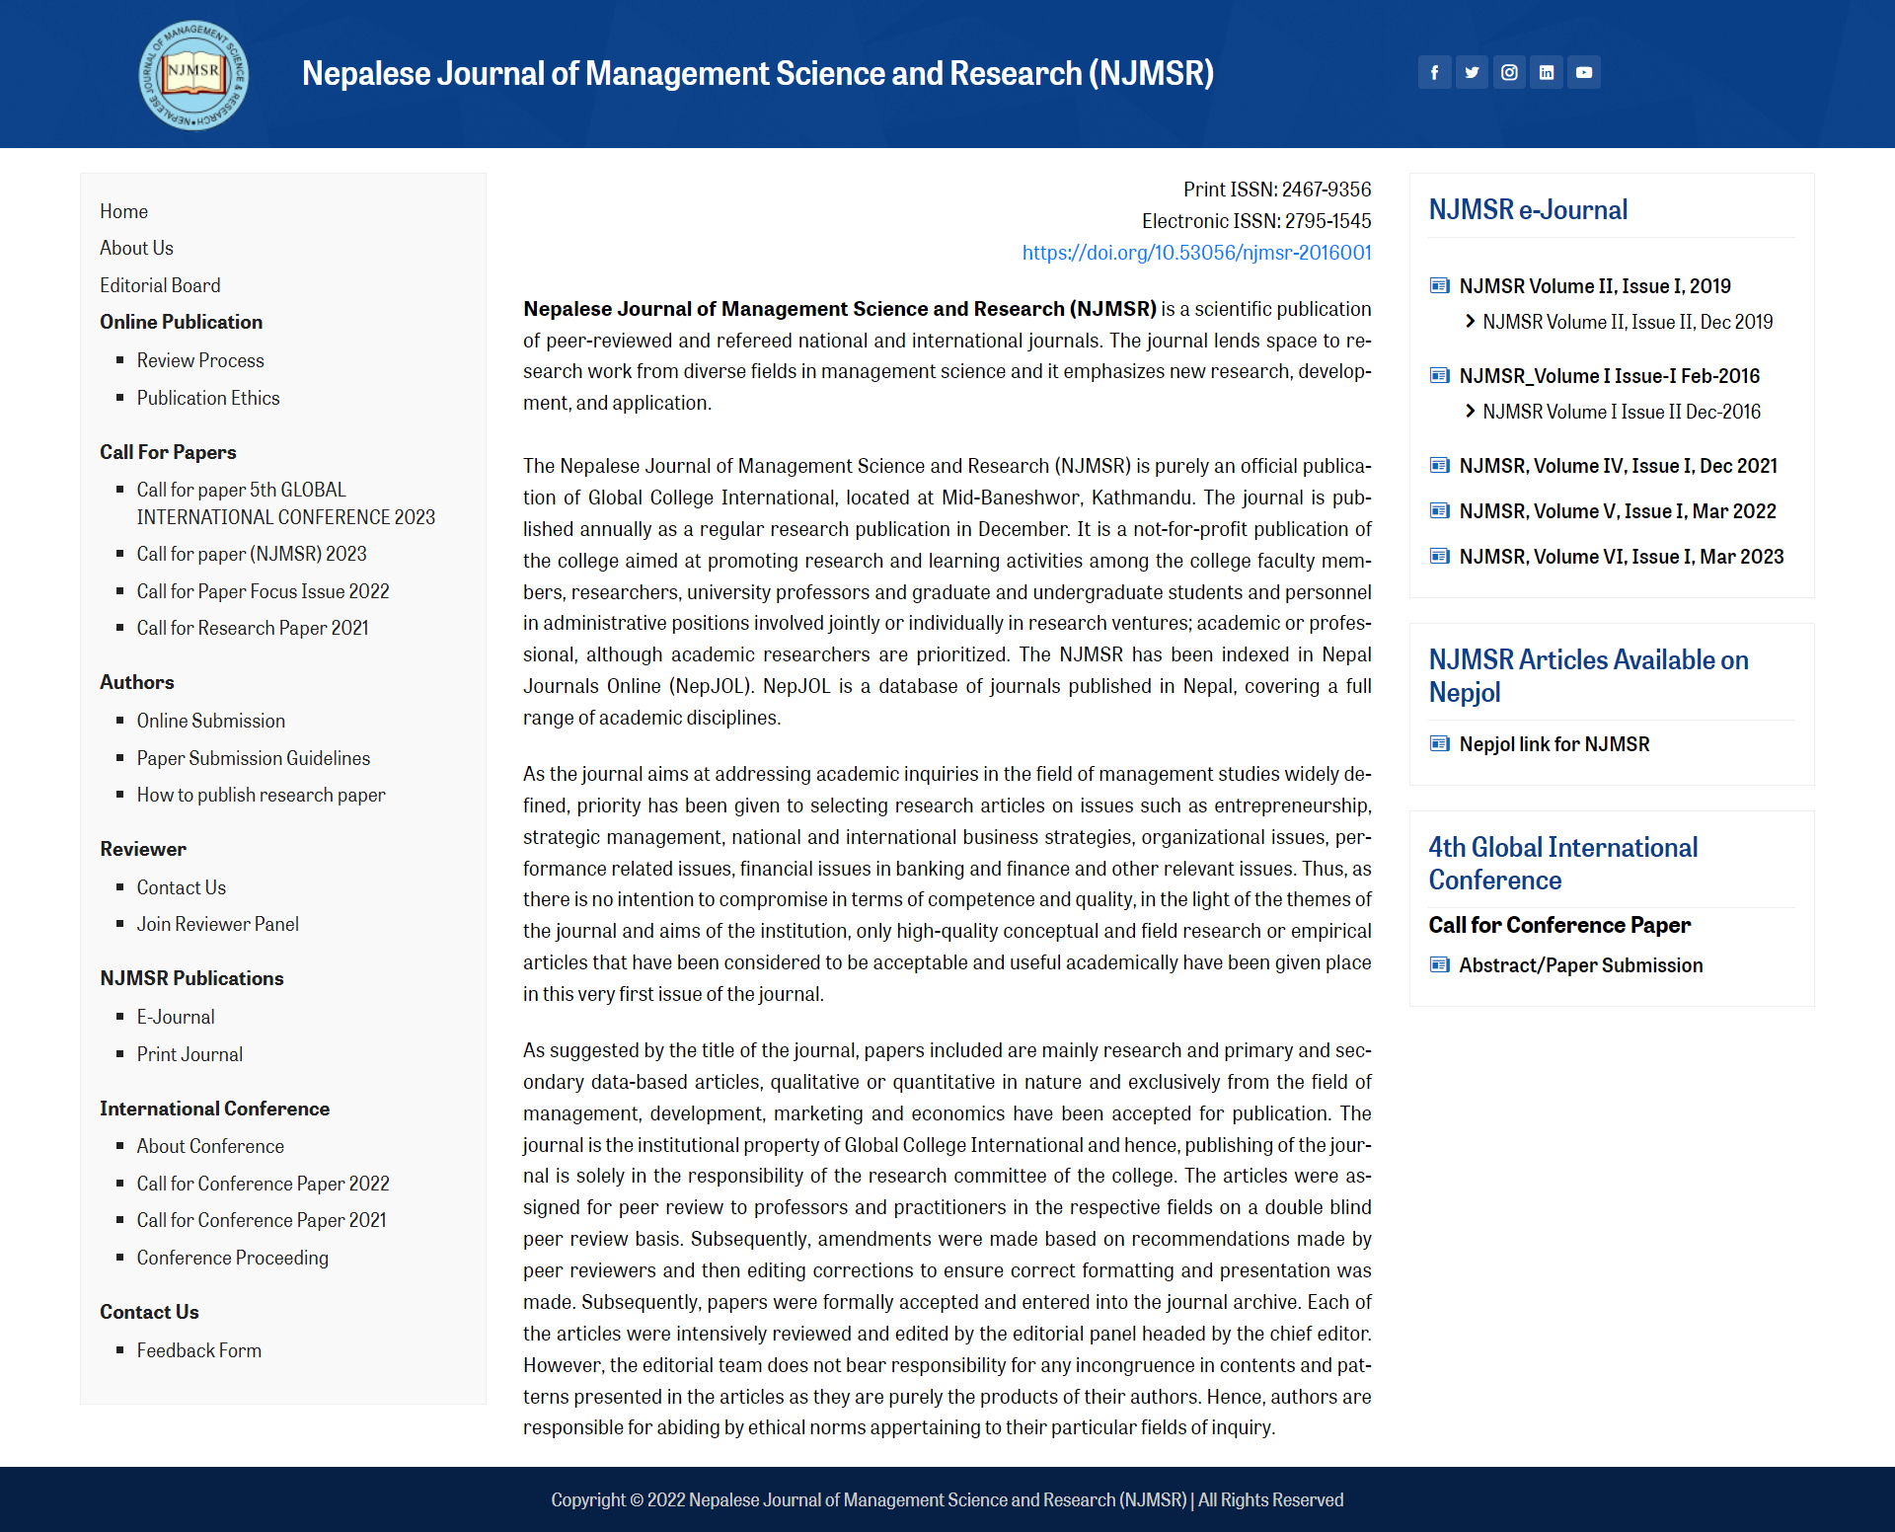Go to Home in sidebar menu

click(x=123, y=211)
